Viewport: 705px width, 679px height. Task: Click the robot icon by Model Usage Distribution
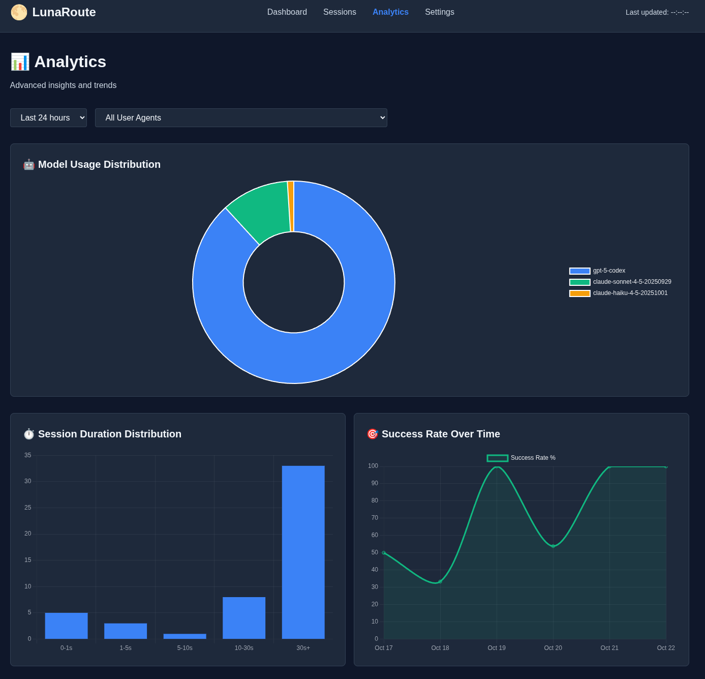pyautogui.click(x=28, y=164)
